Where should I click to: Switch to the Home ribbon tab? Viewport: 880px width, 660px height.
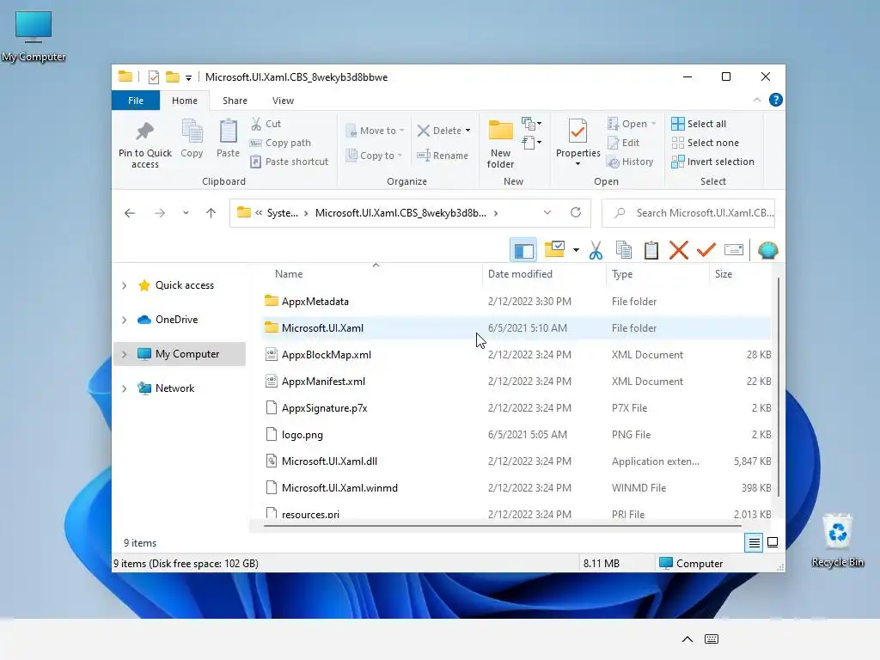[x=185, y=101]
